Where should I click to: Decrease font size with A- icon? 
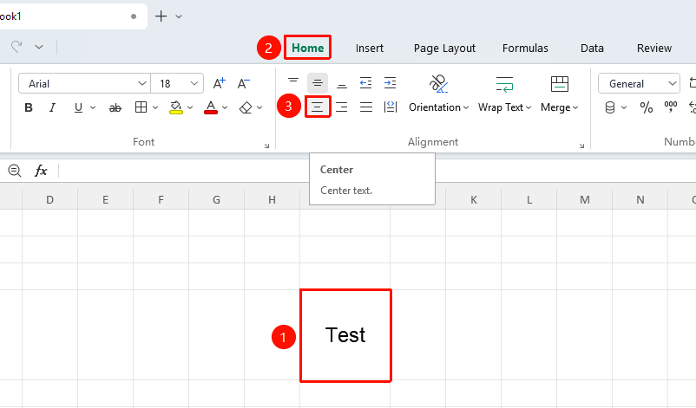click(244, 83)
